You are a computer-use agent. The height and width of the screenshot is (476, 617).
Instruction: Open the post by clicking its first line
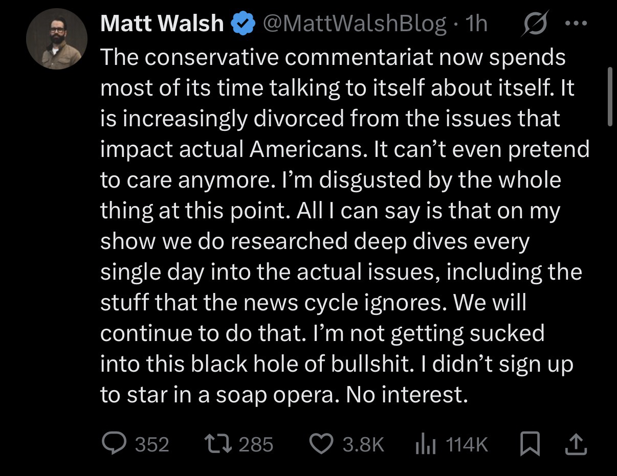point(333,57)
